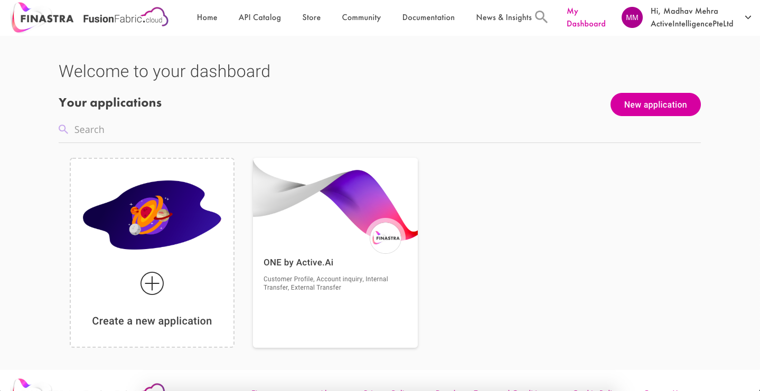Click the MM user avatar
760x391 pixels.
[632, 17]
